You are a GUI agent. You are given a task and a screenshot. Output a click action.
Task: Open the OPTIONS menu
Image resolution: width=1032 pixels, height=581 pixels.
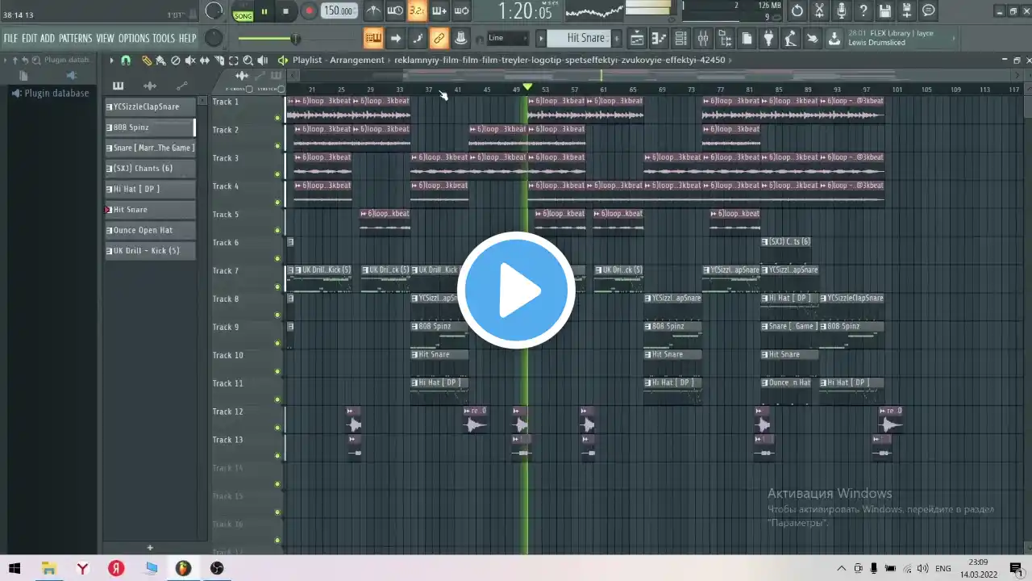(x=134, y=38)
